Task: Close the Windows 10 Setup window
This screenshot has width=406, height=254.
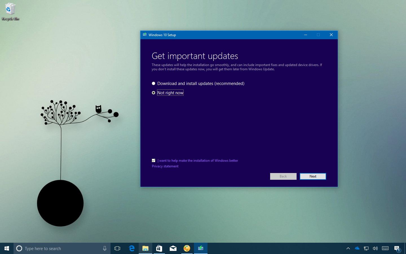Action: pos(331,35)
